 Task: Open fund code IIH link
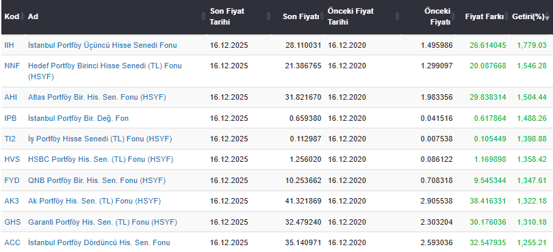pyautogui.click(x=9, y=45)
